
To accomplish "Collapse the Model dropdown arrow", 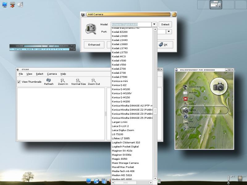I will (x=154, y=24).
